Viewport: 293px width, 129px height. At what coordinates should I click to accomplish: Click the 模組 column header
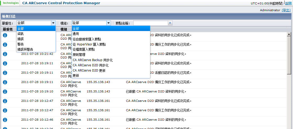pos(64,29)
